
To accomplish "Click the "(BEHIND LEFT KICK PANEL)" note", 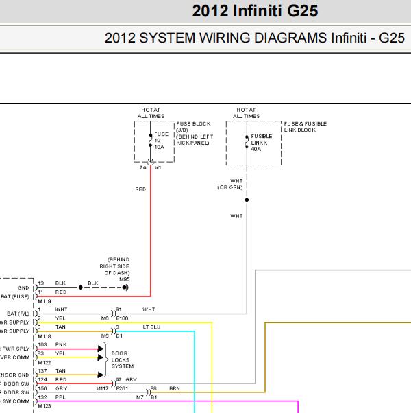I will pyautogui.click(x=195, y=140).
